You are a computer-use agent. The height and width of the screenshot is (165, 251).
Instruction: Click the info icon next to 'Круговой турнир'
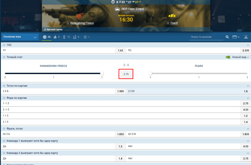(x=45, y=29)
